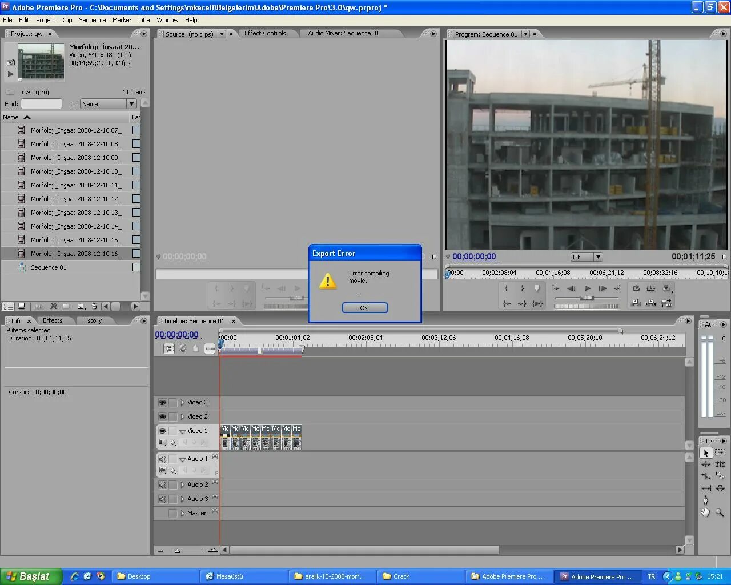Toggle Snap in the Timeline
The width and height of the screenshot is (731, 585).
[x=169, y=348]
